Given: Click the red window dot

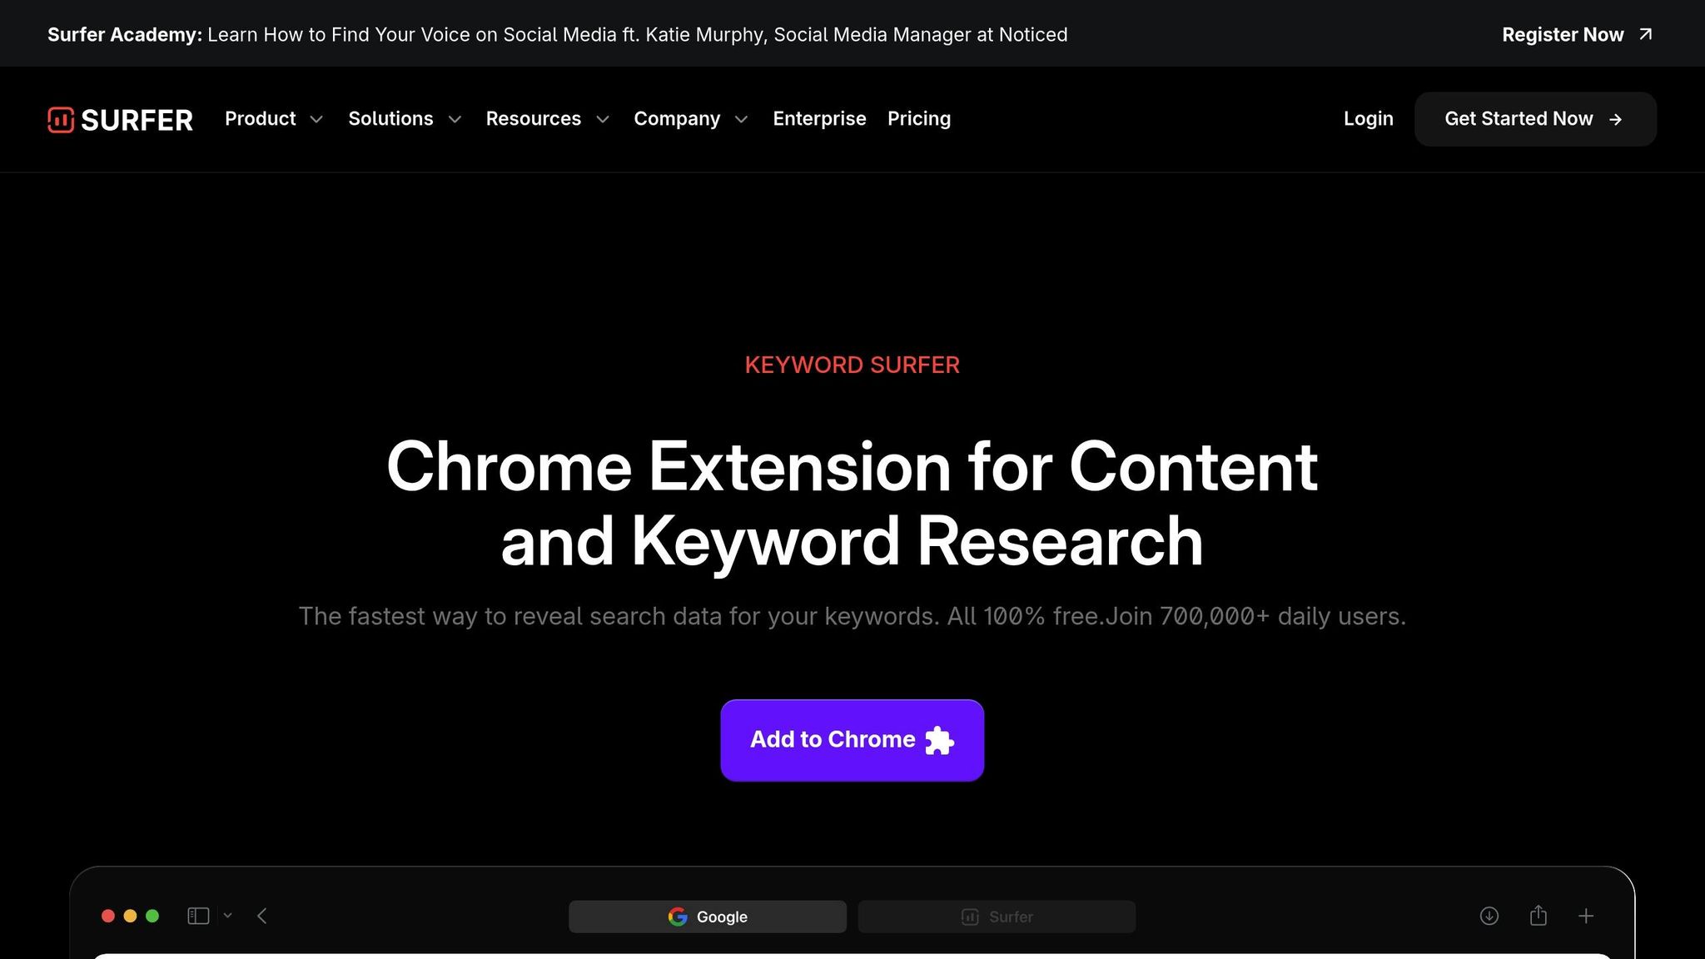Looking at the screenshot, I should [108, 916].
